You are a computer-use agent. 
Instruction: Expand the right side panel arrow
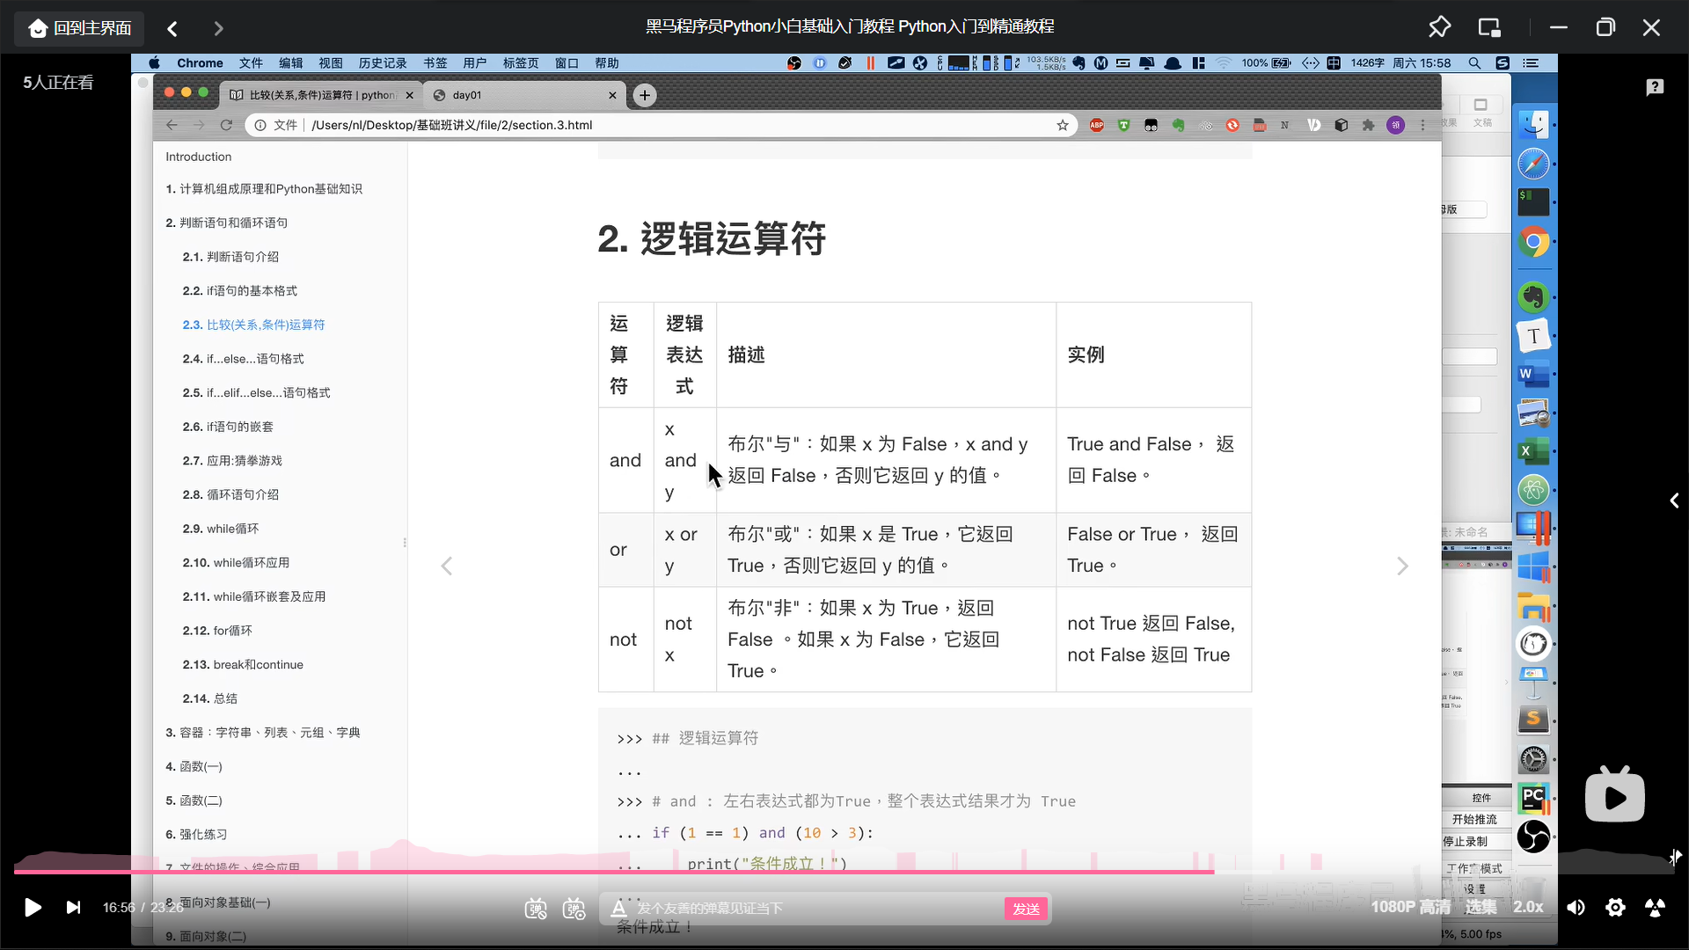(x=1674, y=501)
